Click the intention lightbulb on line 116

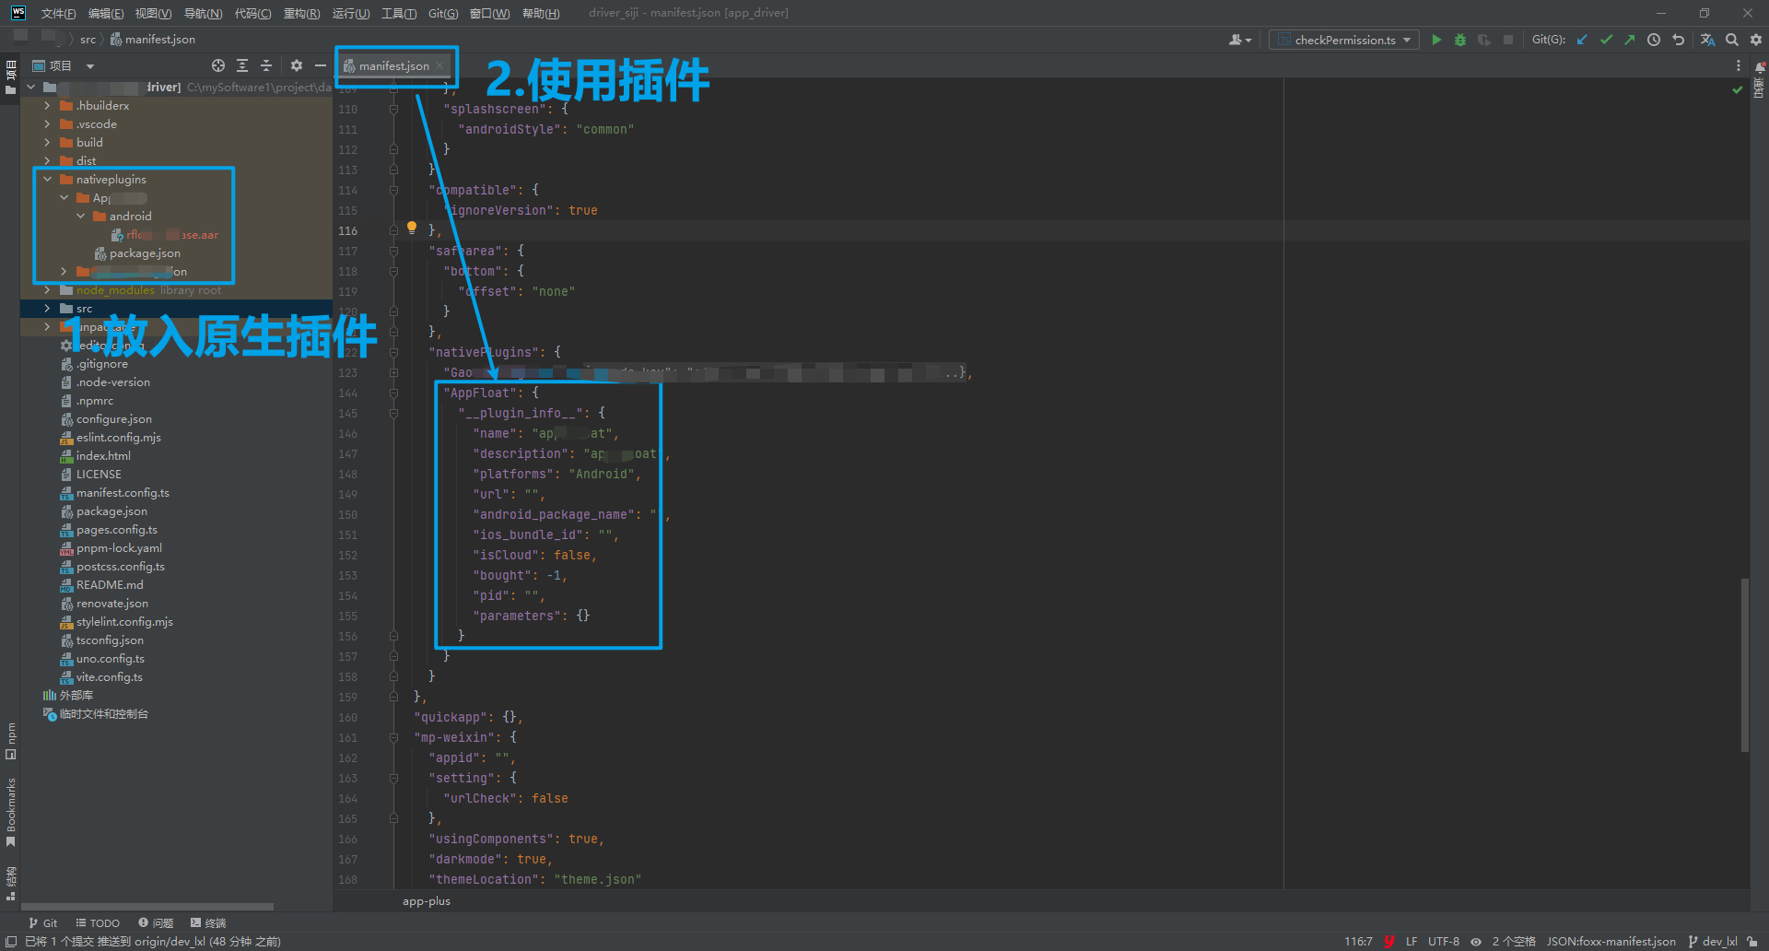tap(412, 228)
